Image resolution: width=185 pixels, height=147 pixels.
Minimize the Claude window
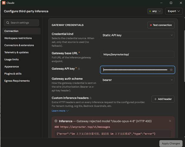161,3
